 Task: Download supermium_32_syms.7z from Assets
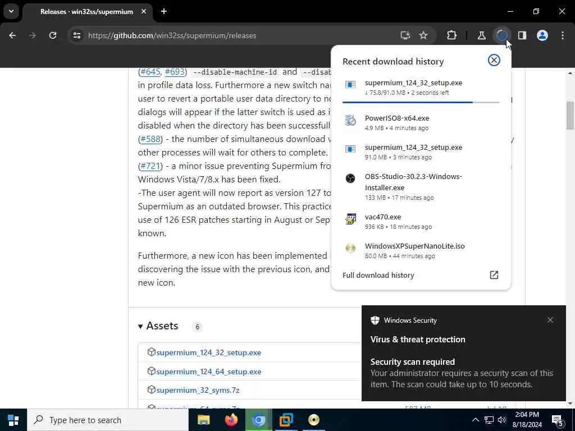198,391
